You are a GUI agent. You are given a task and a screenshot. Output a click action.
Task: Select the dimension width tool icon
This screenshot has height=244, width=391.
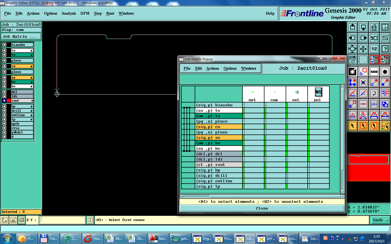pos(374,104)
